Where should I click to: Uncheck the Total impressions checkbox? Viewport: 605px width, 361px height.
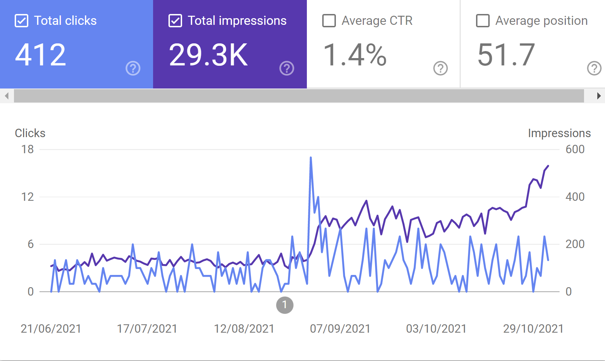point(175,21)
